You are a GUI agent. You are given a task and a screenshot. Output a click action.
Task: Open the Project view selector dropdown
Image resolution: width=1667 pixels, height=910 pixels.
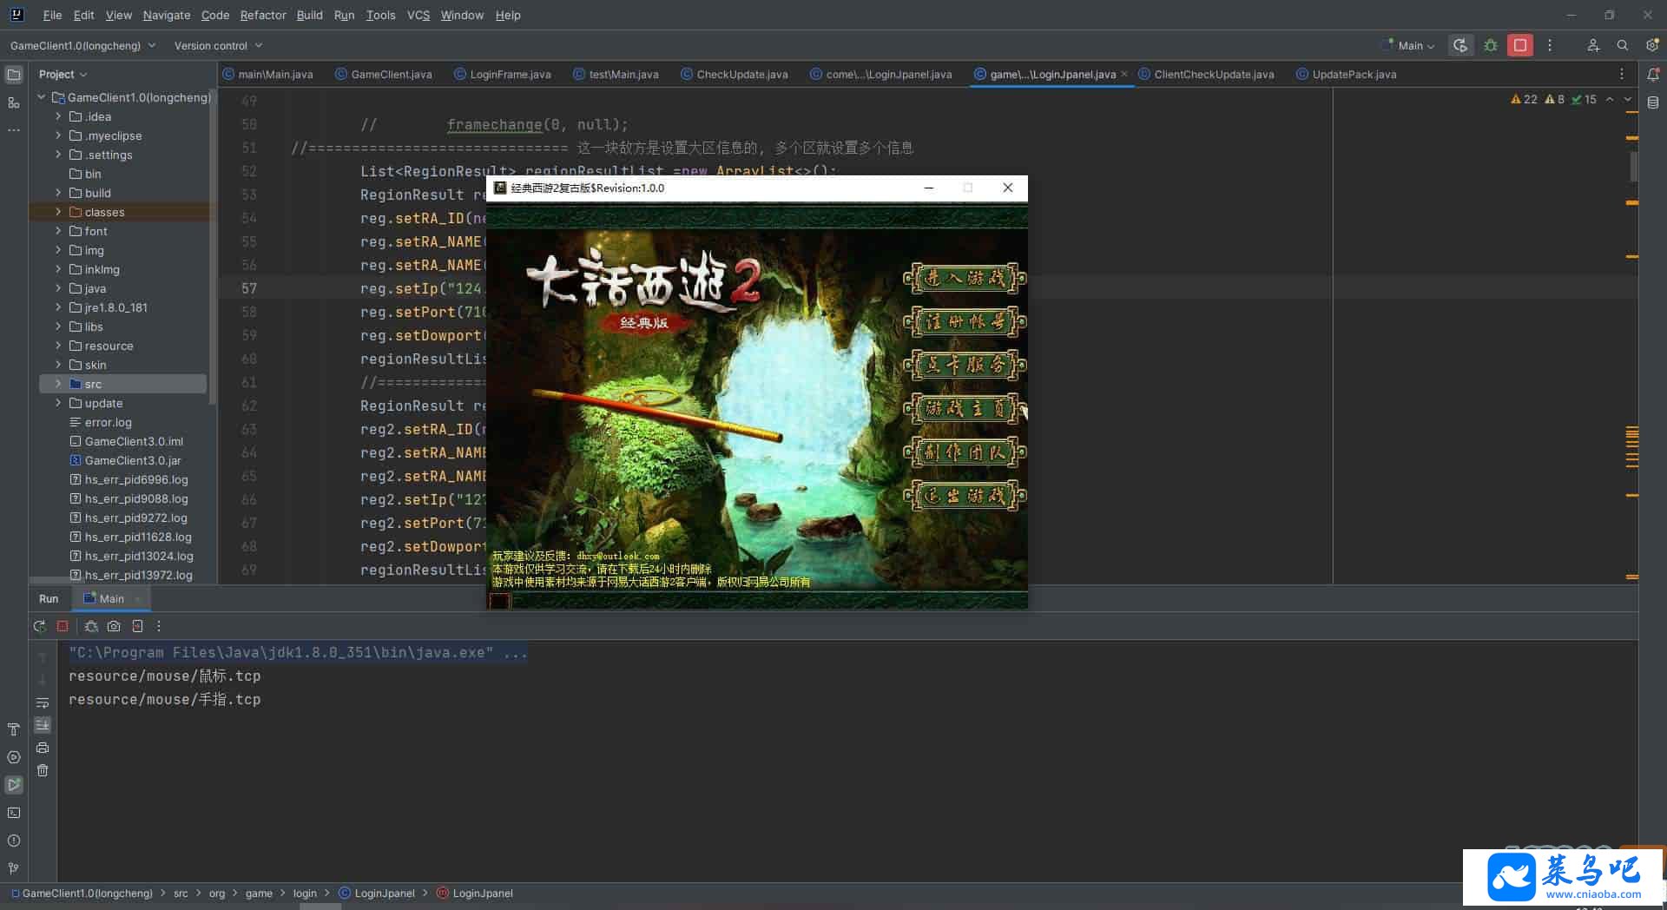(x=63, y=75)
